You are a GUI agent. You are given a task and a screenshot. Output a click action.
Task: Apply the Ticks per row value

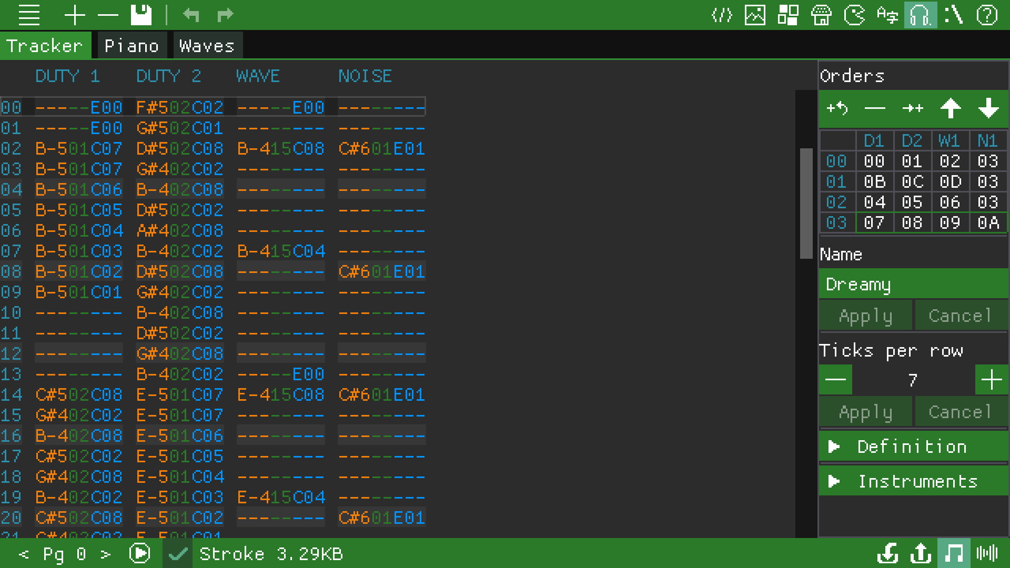tap(865, 411)
